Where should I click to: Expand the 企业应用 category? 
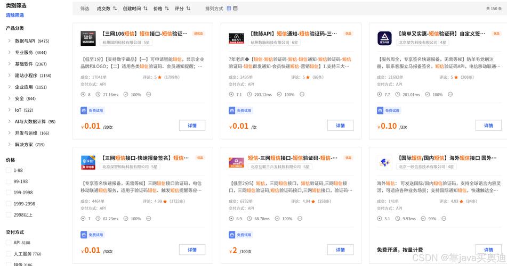[9, 87]
